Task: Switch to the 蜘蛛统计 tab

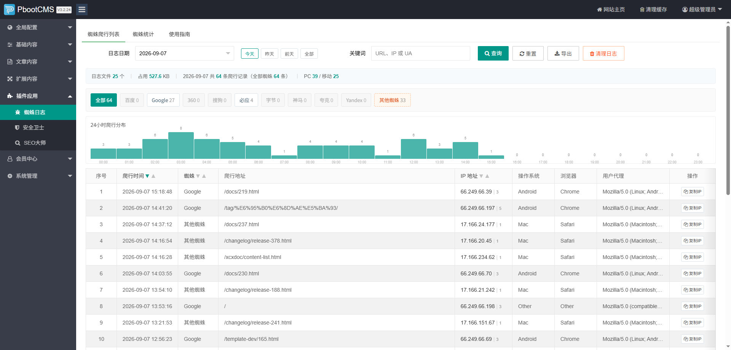Action: 143,34
